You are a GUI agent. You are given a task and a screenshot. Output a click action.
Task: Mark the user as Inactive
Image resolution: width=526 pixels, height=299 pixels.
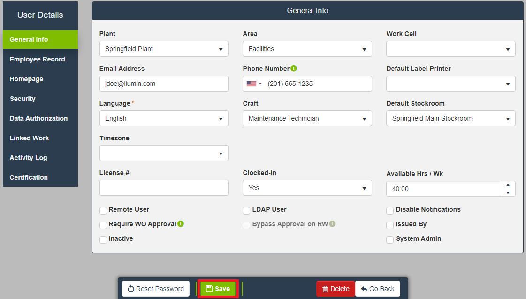[x=103, y=239]
